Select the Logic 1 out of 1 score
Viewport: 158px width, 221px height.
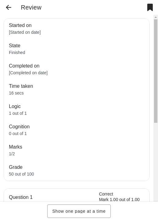(18, 113)
